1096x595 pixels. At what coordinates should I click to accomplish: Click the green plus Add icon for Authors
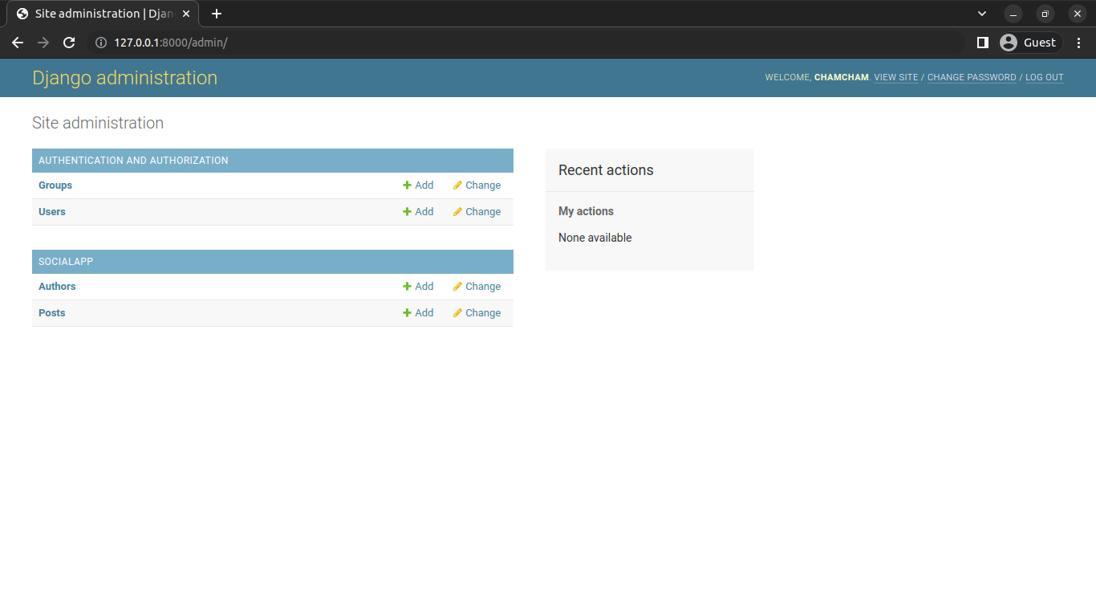tap(407, 287)
